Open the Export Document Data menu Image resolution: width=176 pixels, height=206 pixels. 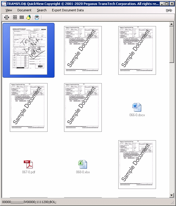[x=68, y=10]
